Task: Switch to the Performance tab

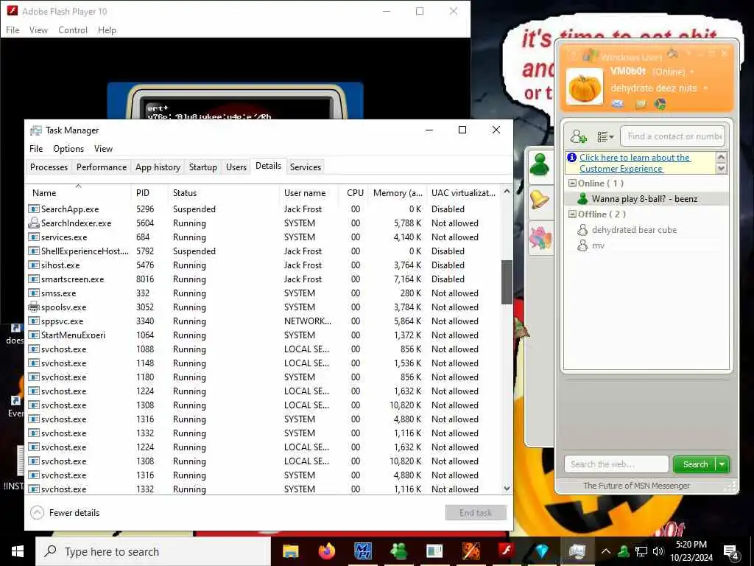Action: [102, 167]
